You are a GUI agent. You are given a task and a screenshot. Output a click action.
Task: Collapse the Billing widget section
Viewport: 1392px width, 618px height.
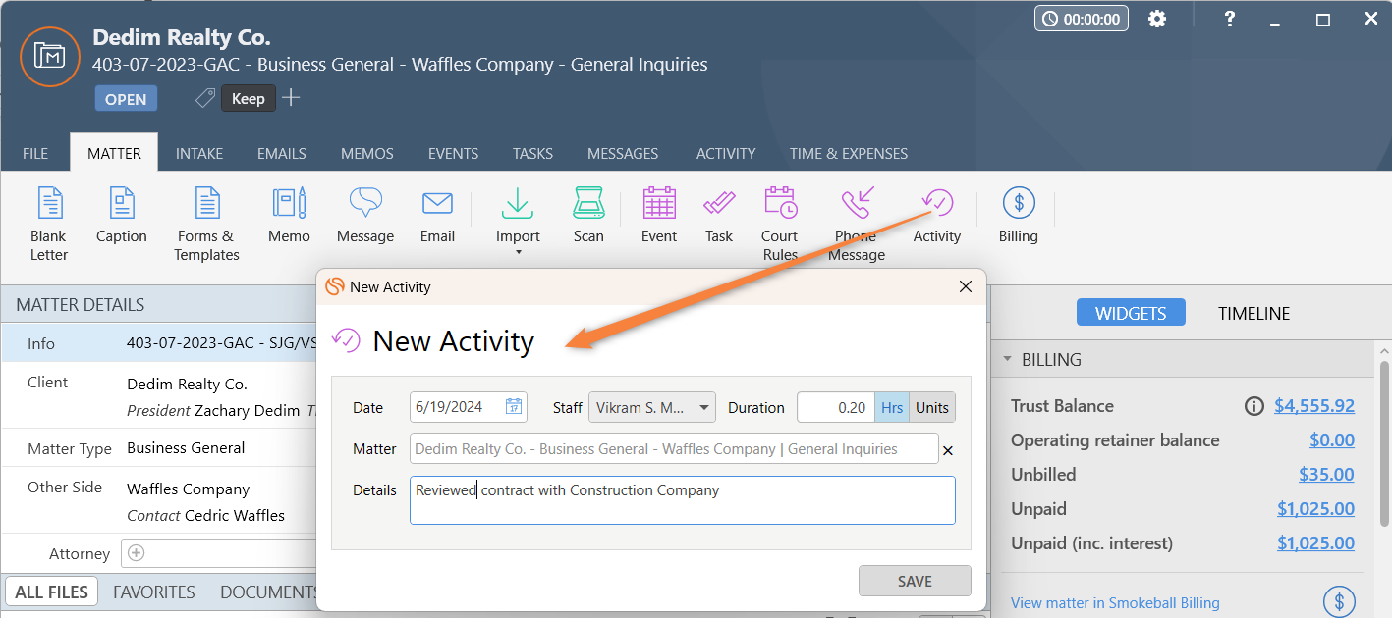click(1007, 359)
